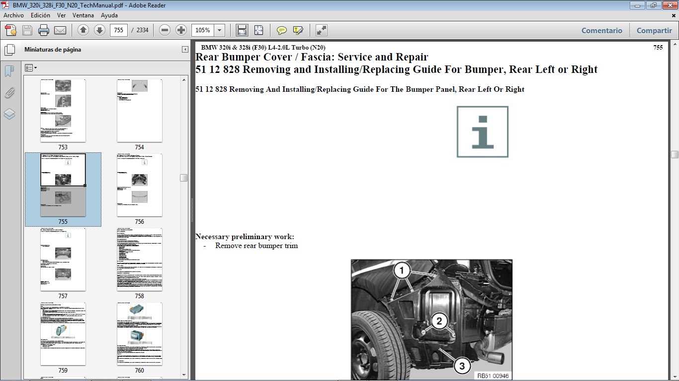Viewport: 679px width, 381px height.
Task: Open thumbnail options dropdown menu
Action: 31,67
